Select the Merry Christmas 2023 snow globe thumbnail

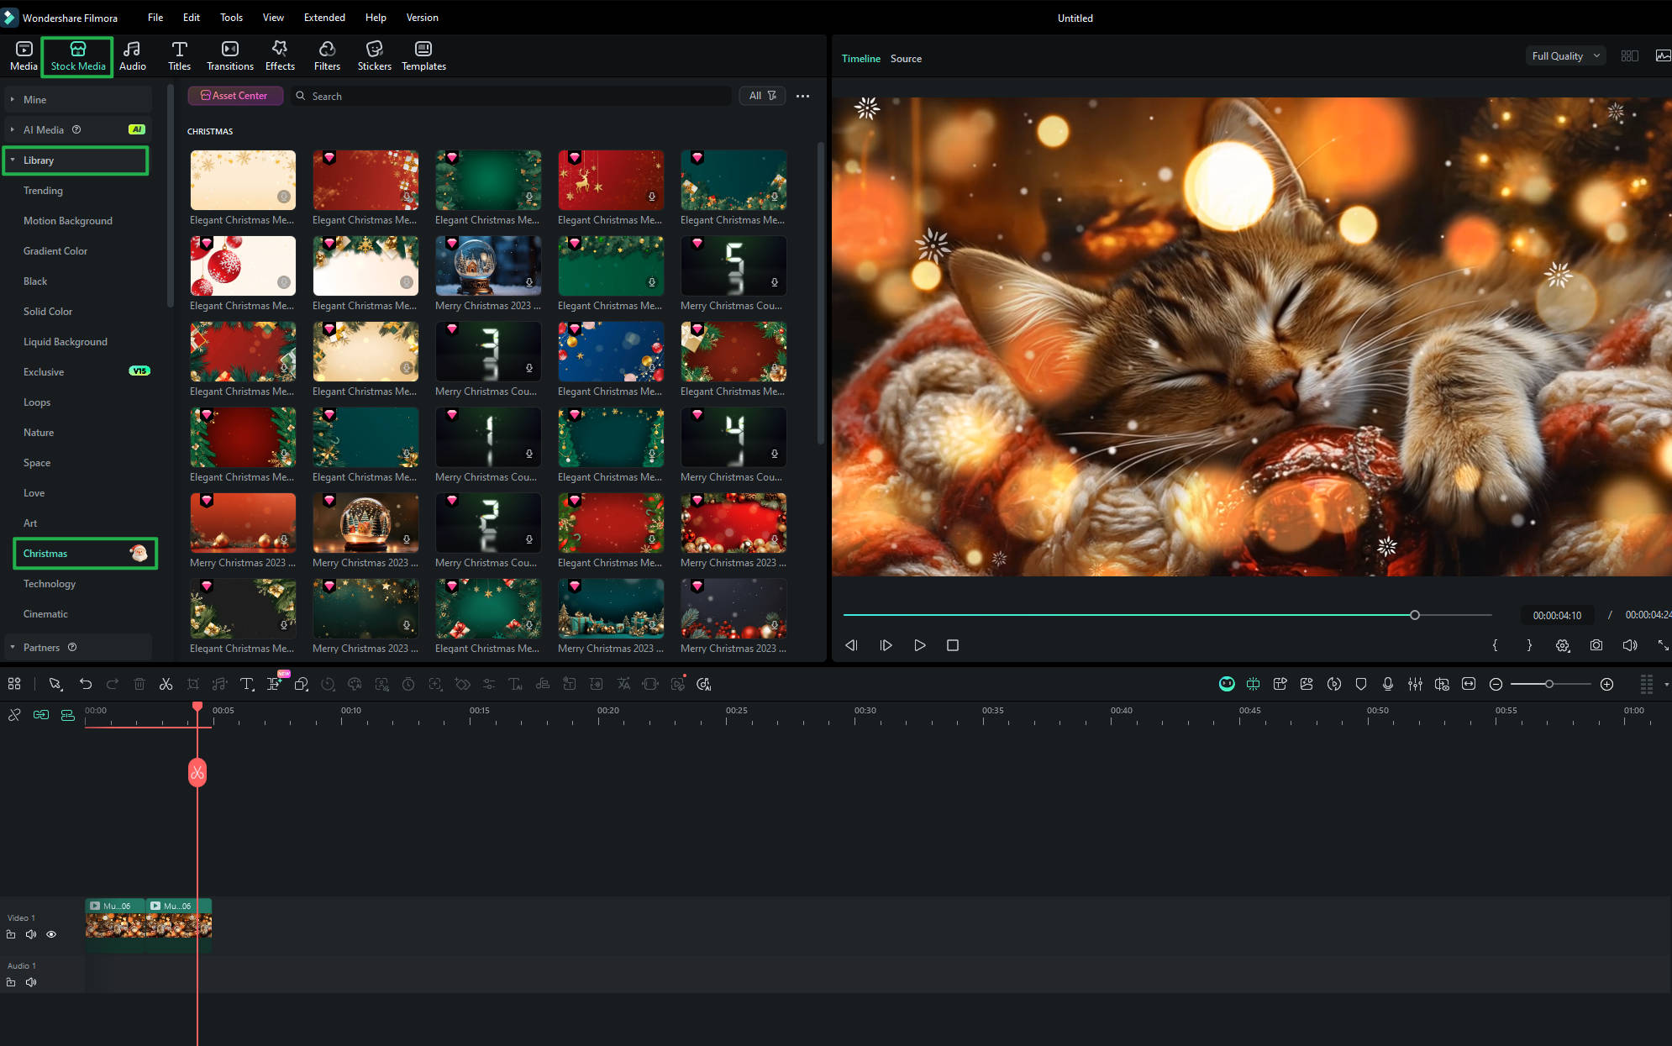pos(487,265)
